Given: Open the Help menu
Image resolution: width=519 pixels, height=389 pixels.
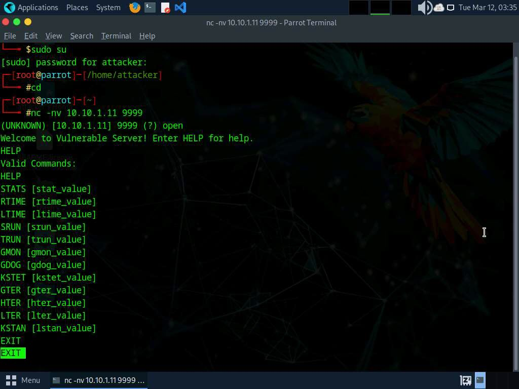Looking at the screenshot, I should click(x=147, y=36).
